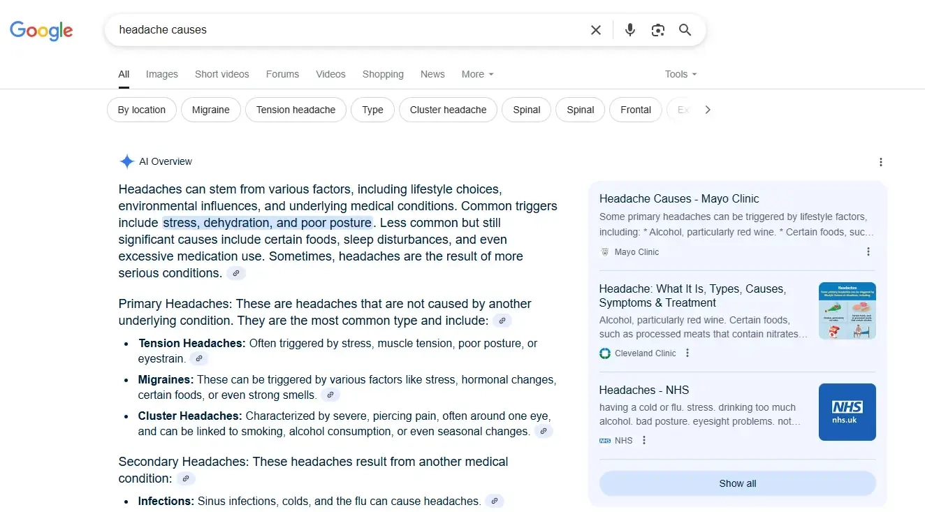925x512 pixels.
Task: Click the 'Cluster Headaches:' bold heading
Action: [x=190, y=416]
